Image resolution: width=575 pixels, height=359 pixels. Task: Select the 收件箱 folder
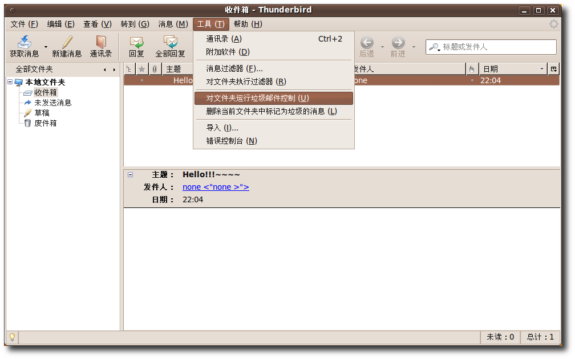click(x=46, y=92)
